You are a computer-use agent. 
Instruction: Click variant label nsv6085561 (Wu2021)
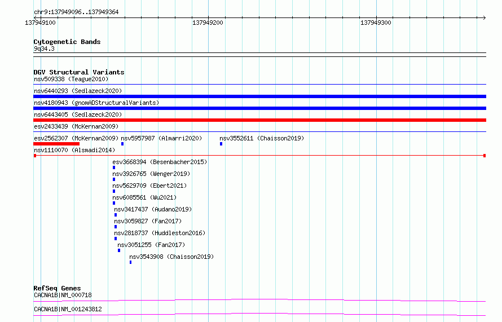click(144, 197)
